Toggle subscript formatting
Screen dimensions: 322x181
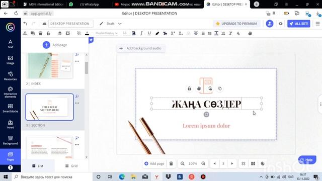(181, 33)
